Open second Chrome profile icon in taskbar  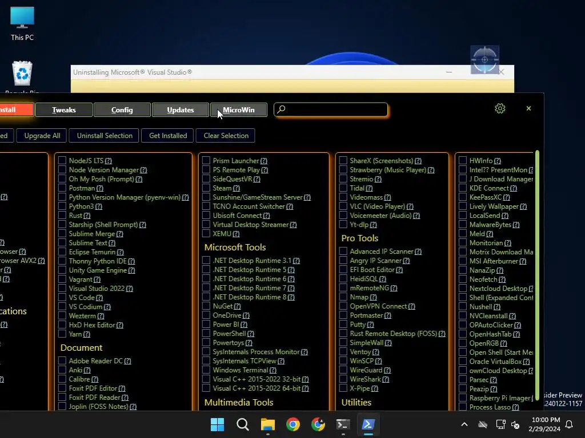pyautogui.click(x=318, y=424)
